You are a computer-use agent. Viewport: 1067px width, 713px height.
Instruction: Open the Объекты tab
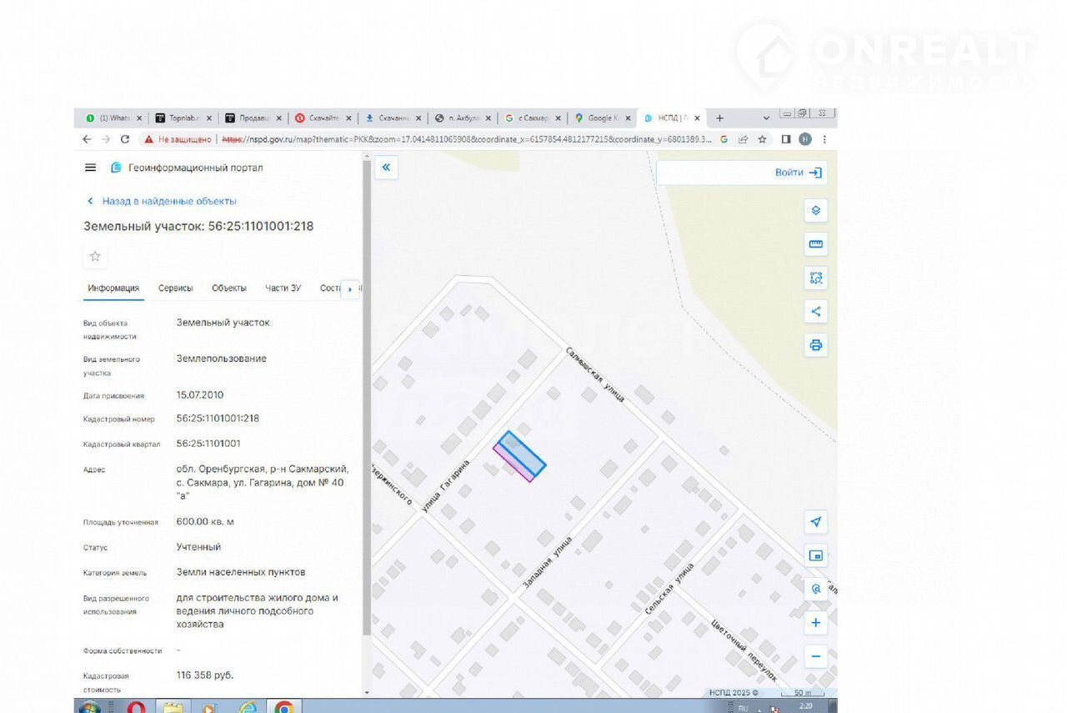point(228,289)
